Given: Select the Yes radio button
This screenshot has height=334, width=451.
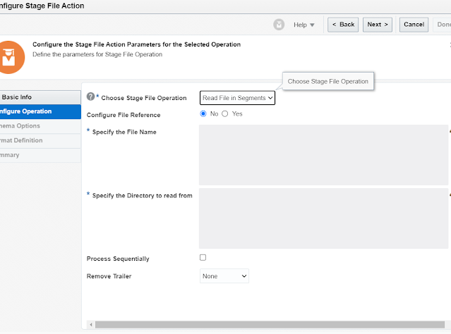Looking at the screenshot, I should (x=225, y=113).
